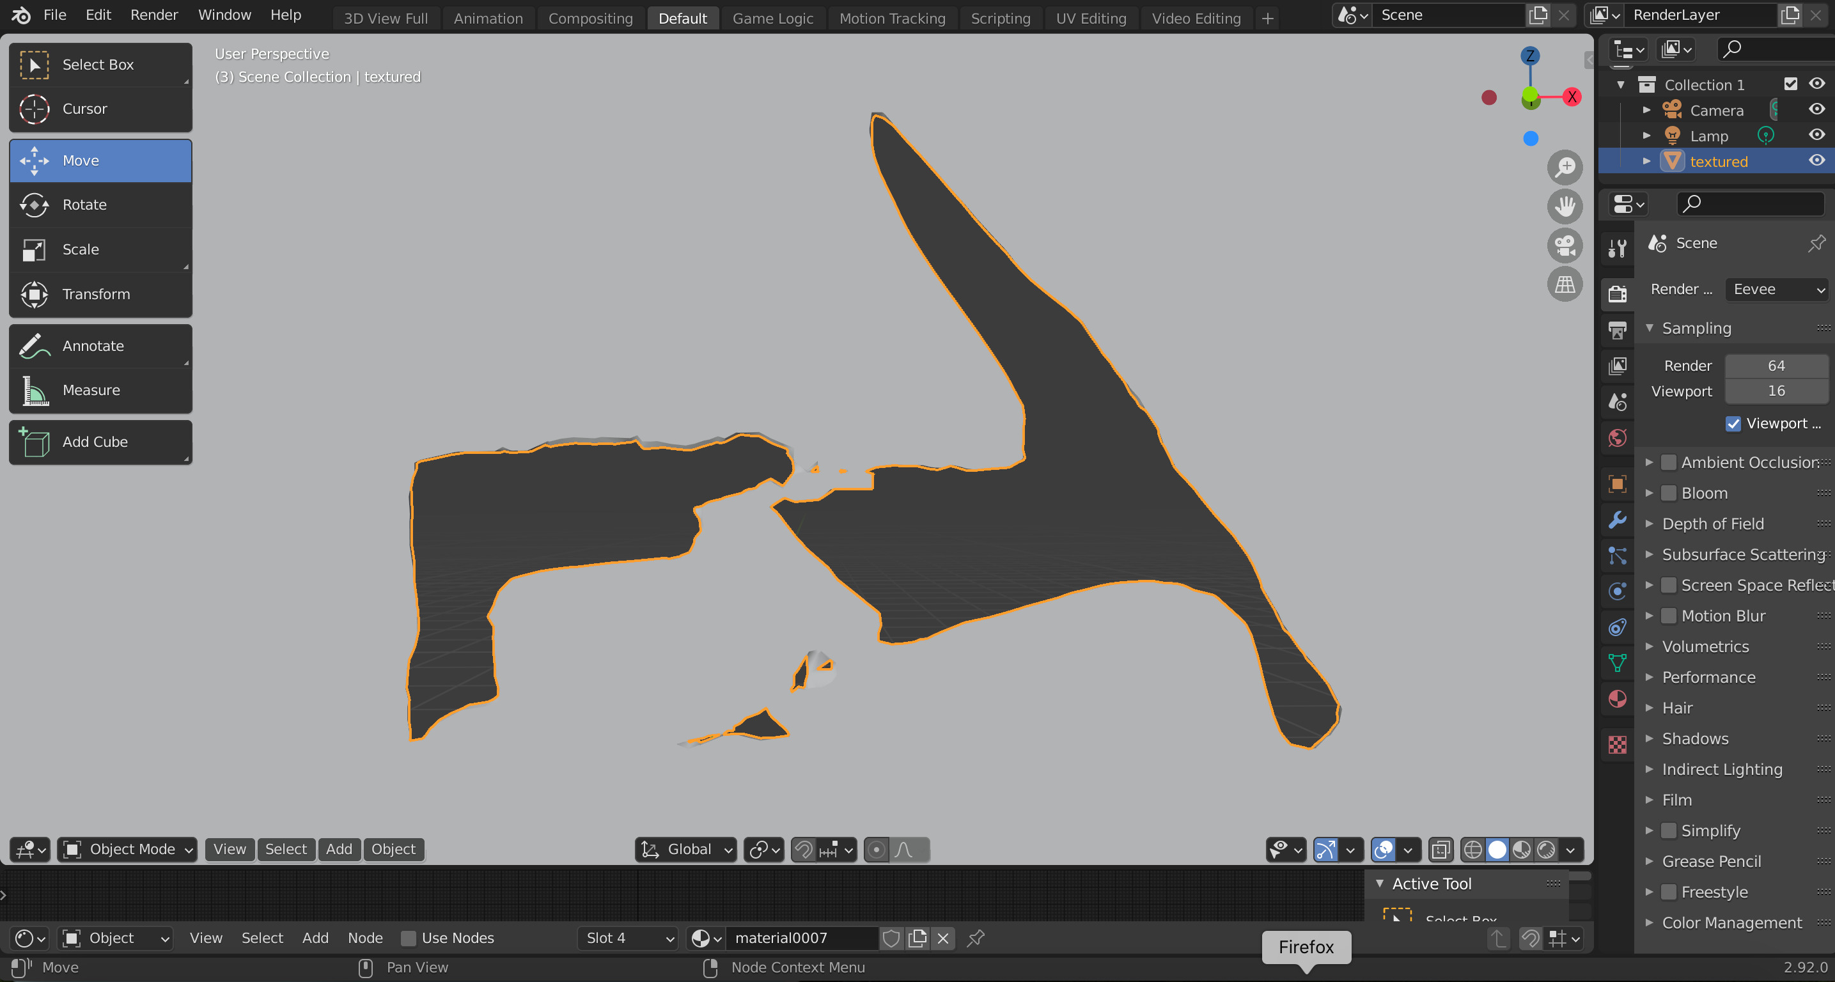Screen dimensions: 1835x982
Task: Click the viewport Add menu button
Action: tap(339, 849)
